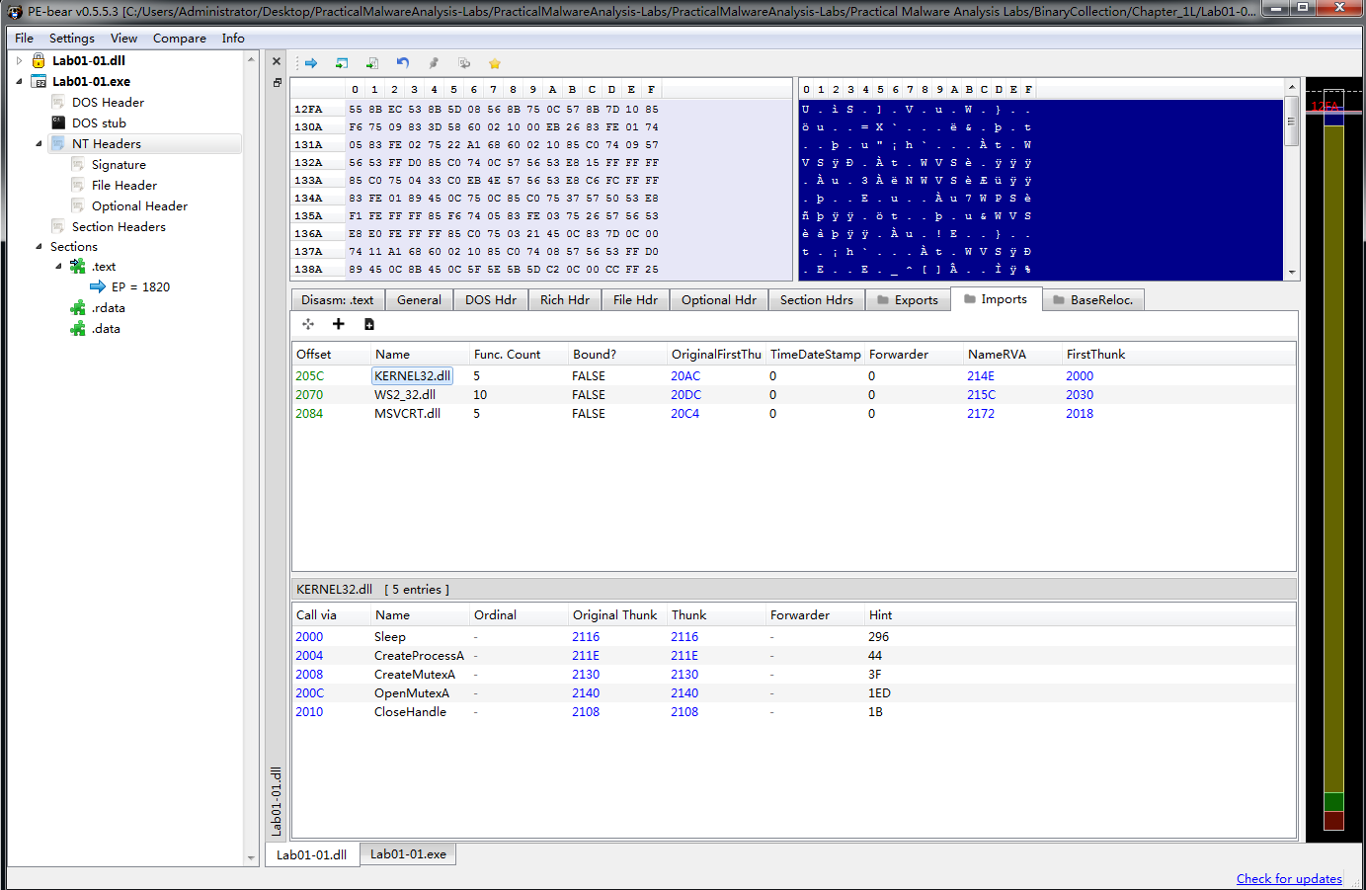Click the float panel icon below the X
This screenshot has width=1366, height=890.
click(277, 83)
